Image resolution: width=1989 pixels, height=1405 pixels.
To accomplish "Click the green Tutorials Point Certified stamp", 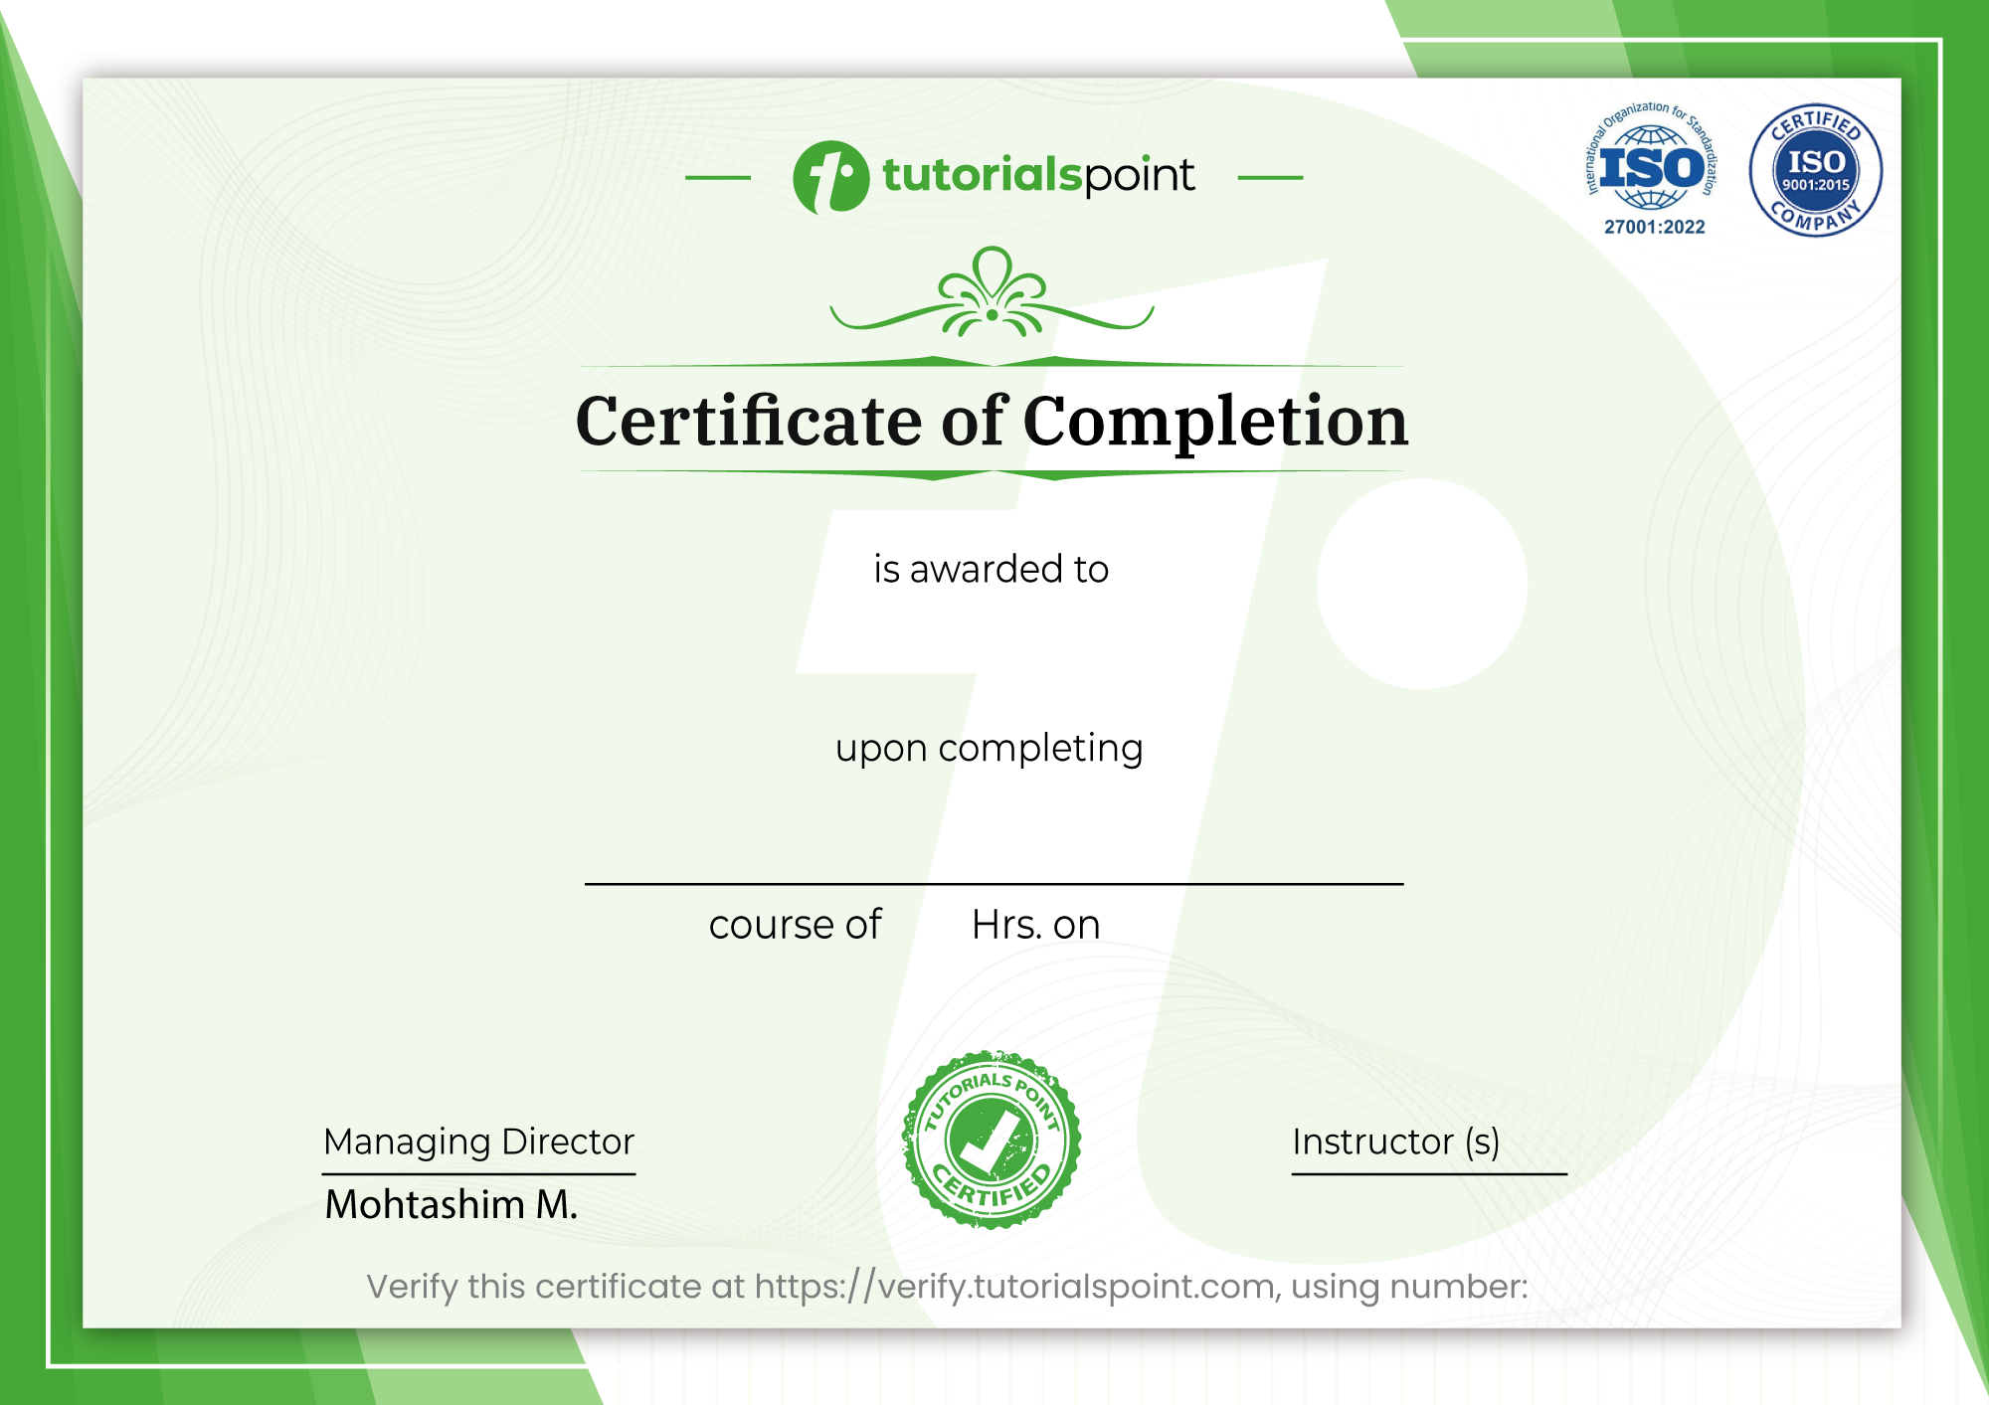I will coord(992,1140).
